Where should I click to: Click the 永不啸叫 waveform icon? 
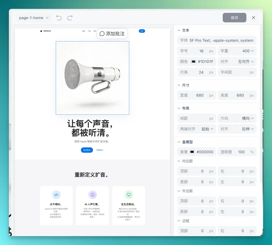pos(56,195)
